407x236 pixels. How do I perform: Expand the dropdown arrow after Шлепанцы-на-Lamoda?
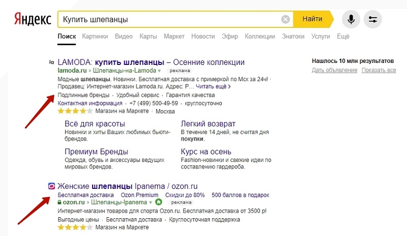point(159,71)
